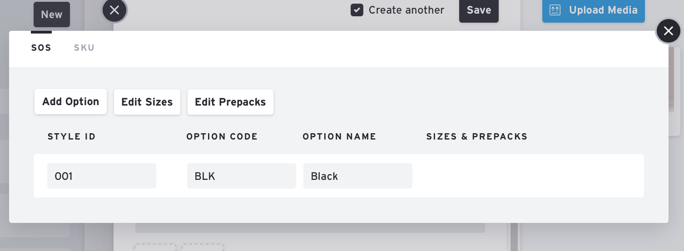
Task: Switch to the SKU tab
Action: (84, 48)
